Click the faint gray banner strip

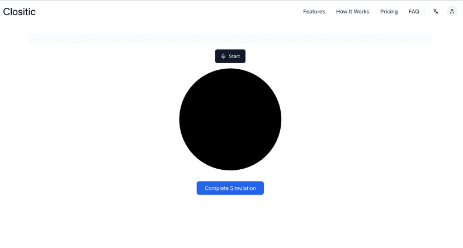point(230,39)
